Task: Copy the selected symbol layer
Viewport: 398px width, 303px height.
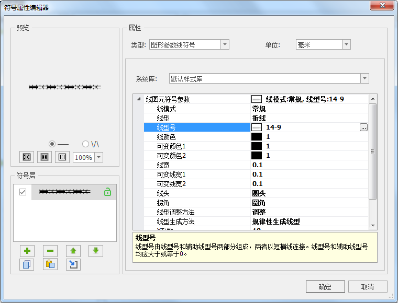Action: tap(27, 264)
